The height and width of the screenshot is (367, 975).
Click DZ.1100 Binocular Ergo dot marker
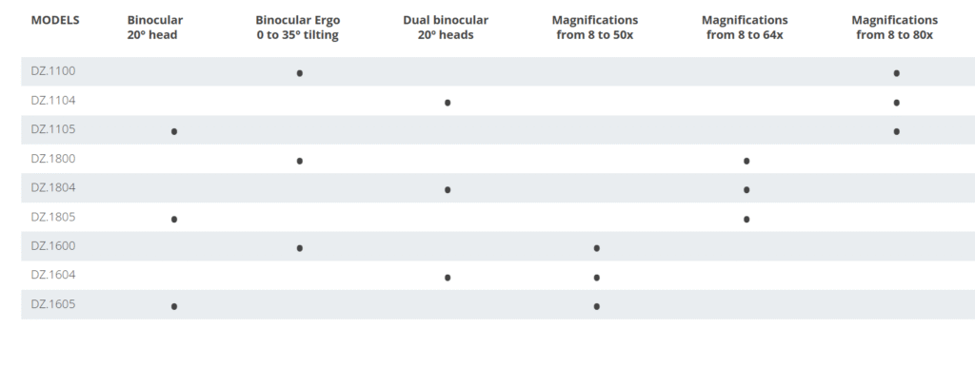point(300,73)
